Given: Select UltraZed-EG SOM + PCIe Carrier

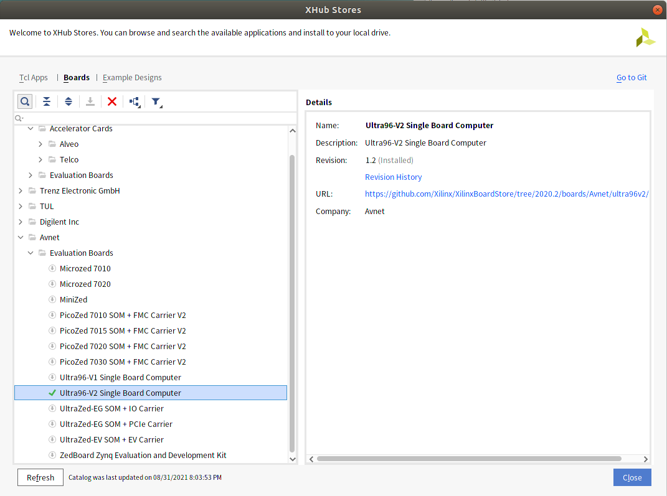Looking at the screenshot, I should click(116, 424).
